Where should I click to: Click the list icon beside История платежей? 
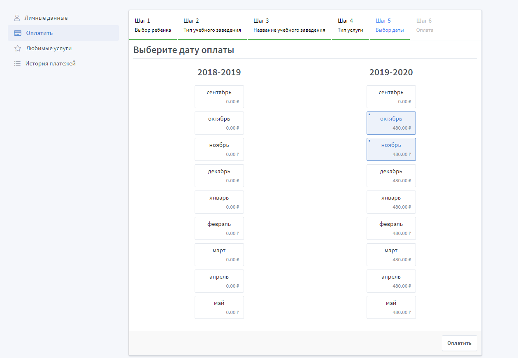pyautogui.click(x=17, y=64)
